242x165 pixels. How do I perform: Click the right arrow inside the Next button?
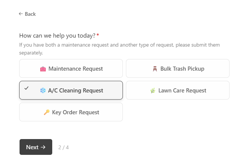43,147
